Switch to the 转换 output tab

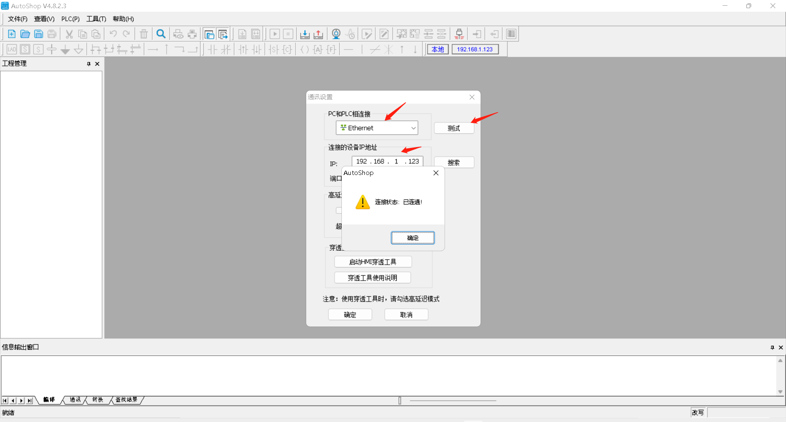click(x=98, y=400)
